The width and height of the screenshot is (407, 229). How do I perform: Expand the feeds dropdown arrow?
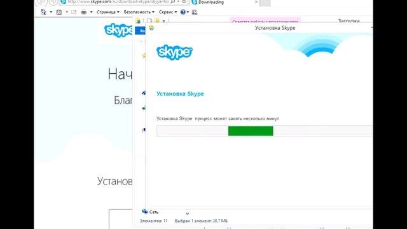(67, 12)
